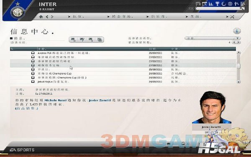Screen dimensions: 251x157
Task: Increase message retention period with right arrow
Action: 238,42
